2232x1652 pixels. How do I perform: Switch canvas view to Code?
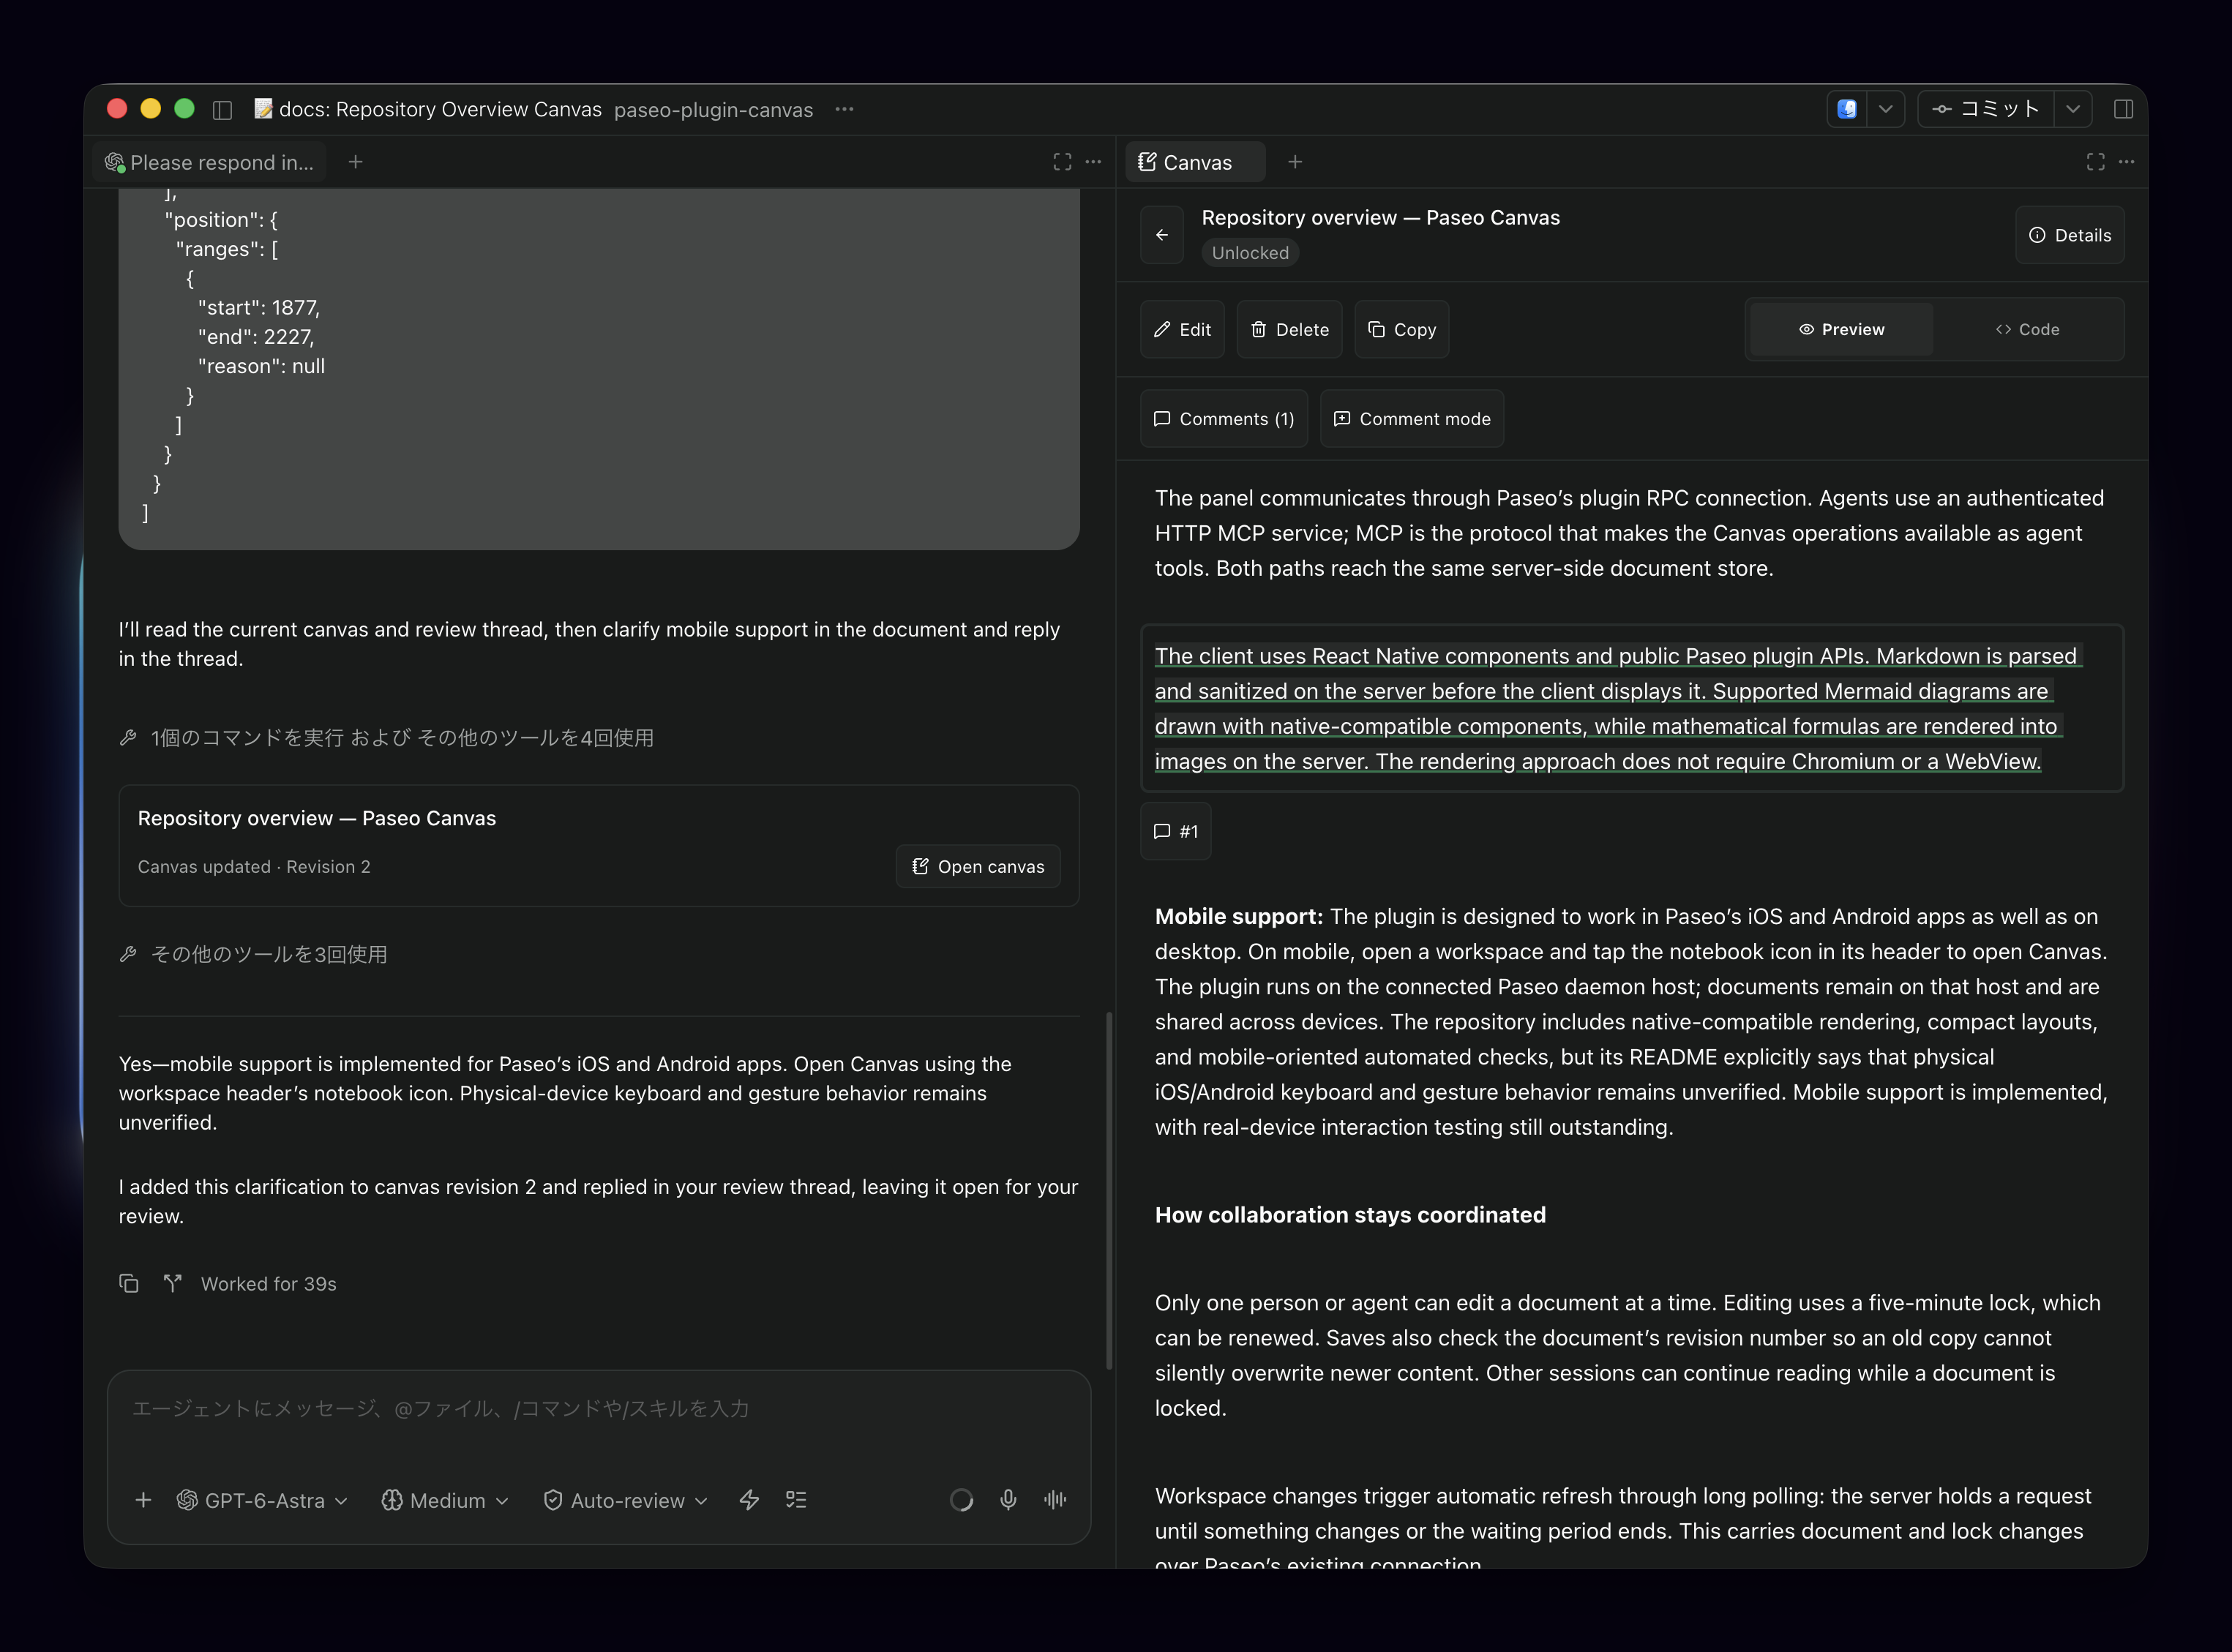(2027, 330)
